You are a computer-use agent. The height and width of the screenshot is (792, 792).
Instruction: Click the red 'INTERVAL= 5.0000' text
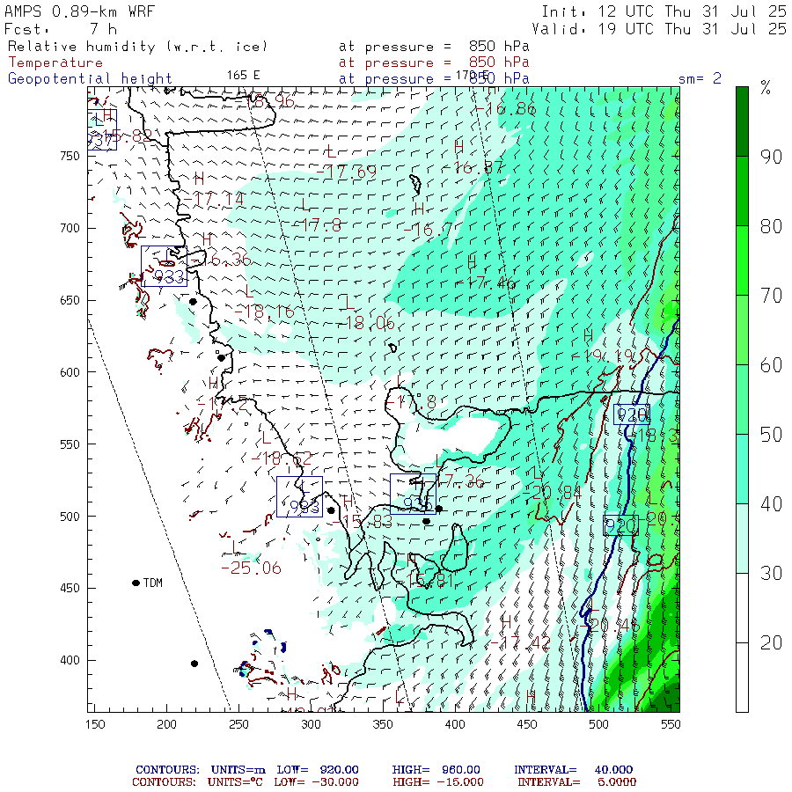tap(576, 782)
